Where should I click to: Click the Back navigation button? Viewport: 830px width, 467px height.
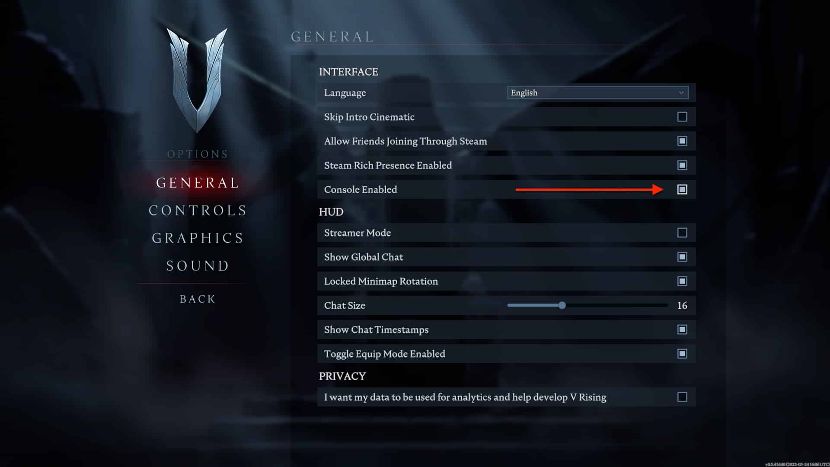(198, 298)
